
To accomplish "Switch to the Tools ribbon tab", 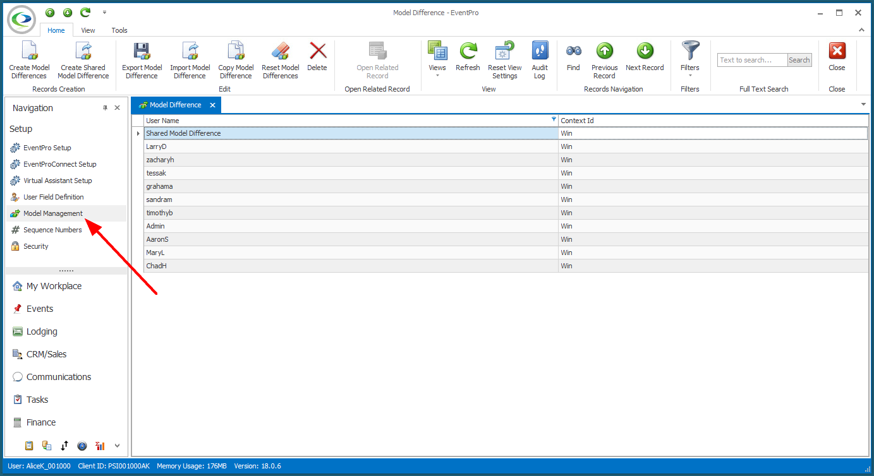I will tap(119, 30).
